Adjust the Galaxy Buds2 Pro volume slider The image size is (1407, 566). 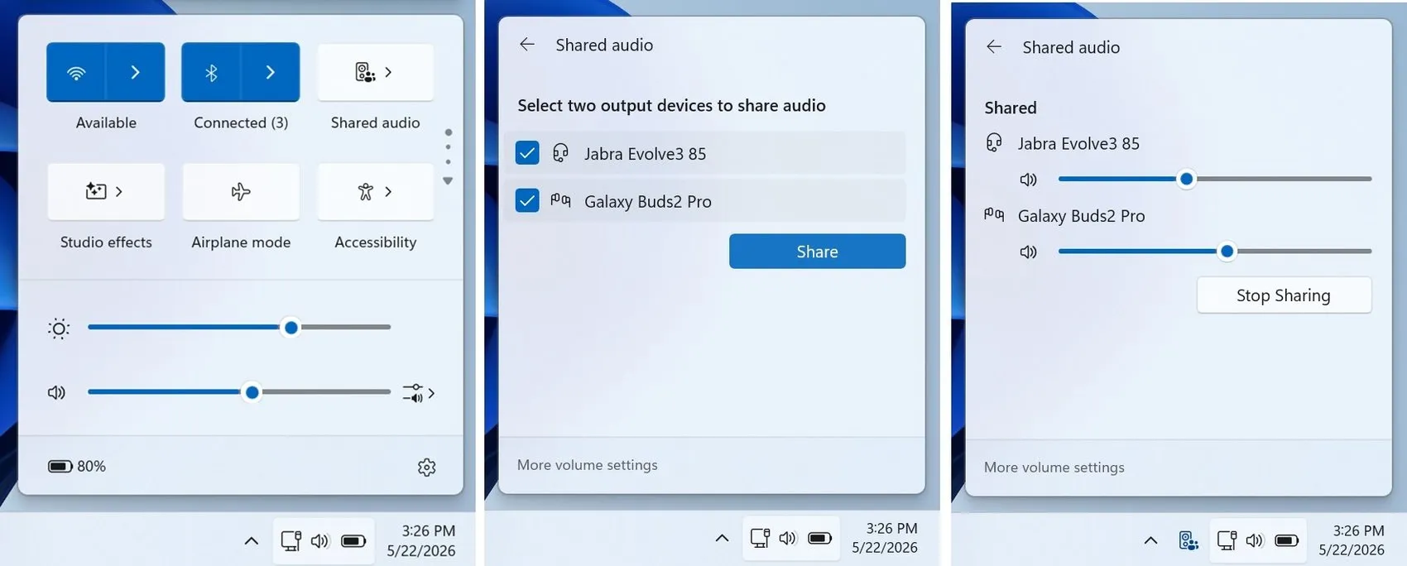(x=1215, y=251)
